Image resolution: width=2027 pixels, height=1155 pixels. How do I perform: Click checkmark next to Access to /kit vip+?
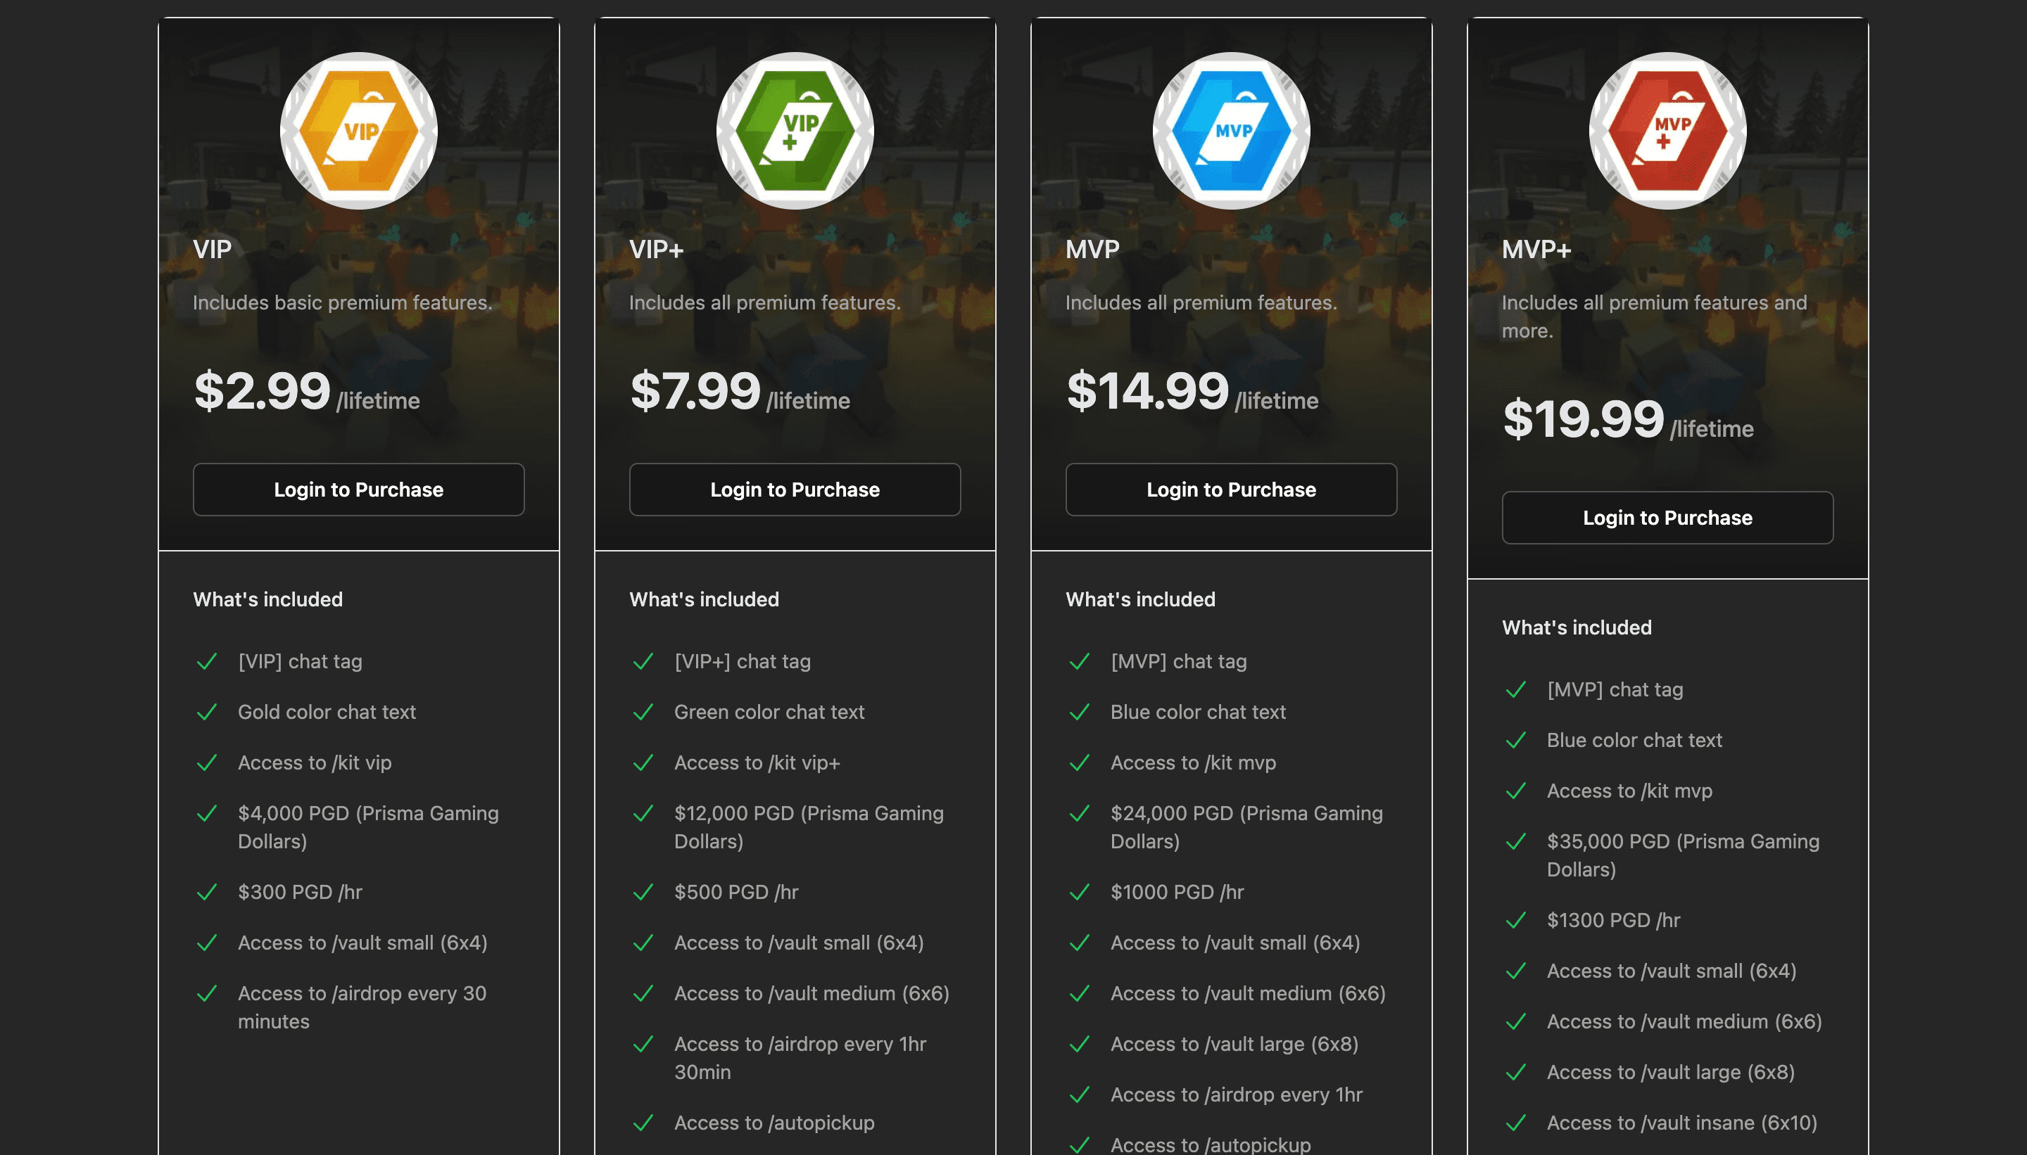pos(644,763)
